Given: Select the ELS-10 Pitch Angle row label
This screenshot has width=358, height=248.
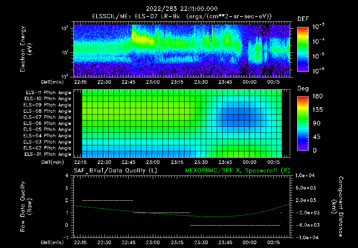Looking at the screenshot, I should pos(48,99).
